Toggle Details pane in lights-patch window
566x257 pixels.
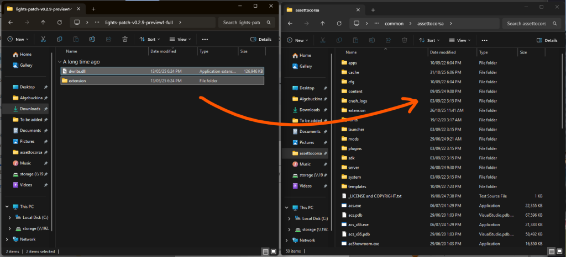coord(261,40)
